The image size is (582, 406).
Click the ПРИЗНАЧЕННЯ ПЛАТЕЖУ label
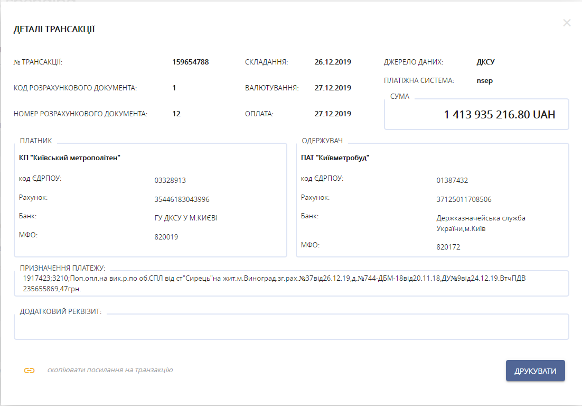point(62,268)
